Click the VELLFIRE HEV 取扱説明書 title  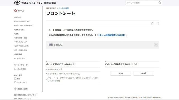[x=39, y=3]
